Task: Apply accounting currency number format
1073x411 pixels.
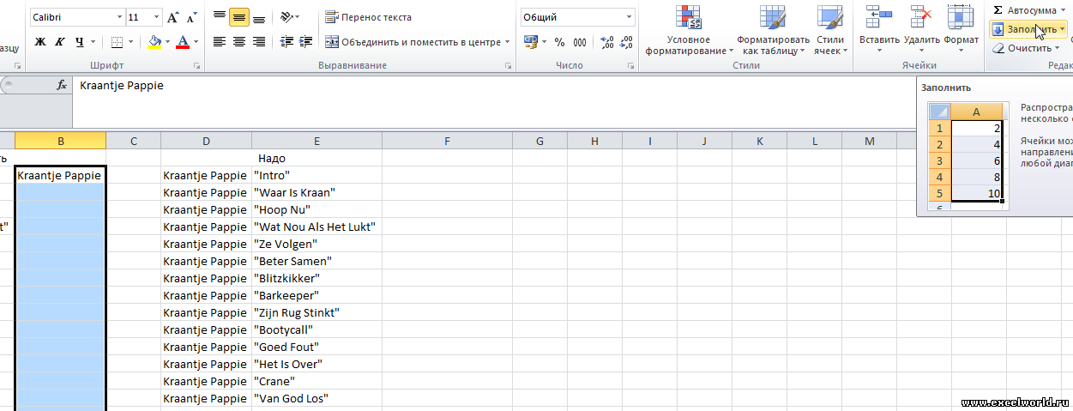Action: point(532,41)
